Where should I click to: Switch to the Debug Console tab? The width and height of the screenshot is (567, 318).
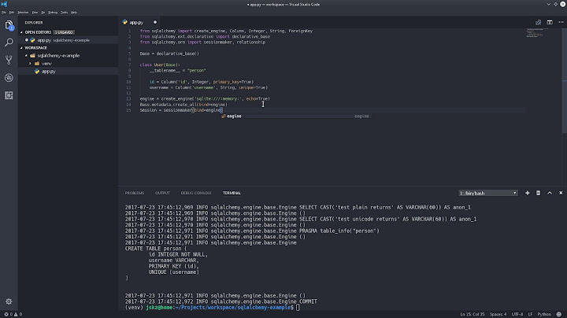pyautogui.click(x=196, y=193)
